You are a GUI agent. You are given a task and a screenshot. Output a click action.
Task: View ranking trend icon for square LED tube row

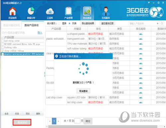(x=141, y=97)
